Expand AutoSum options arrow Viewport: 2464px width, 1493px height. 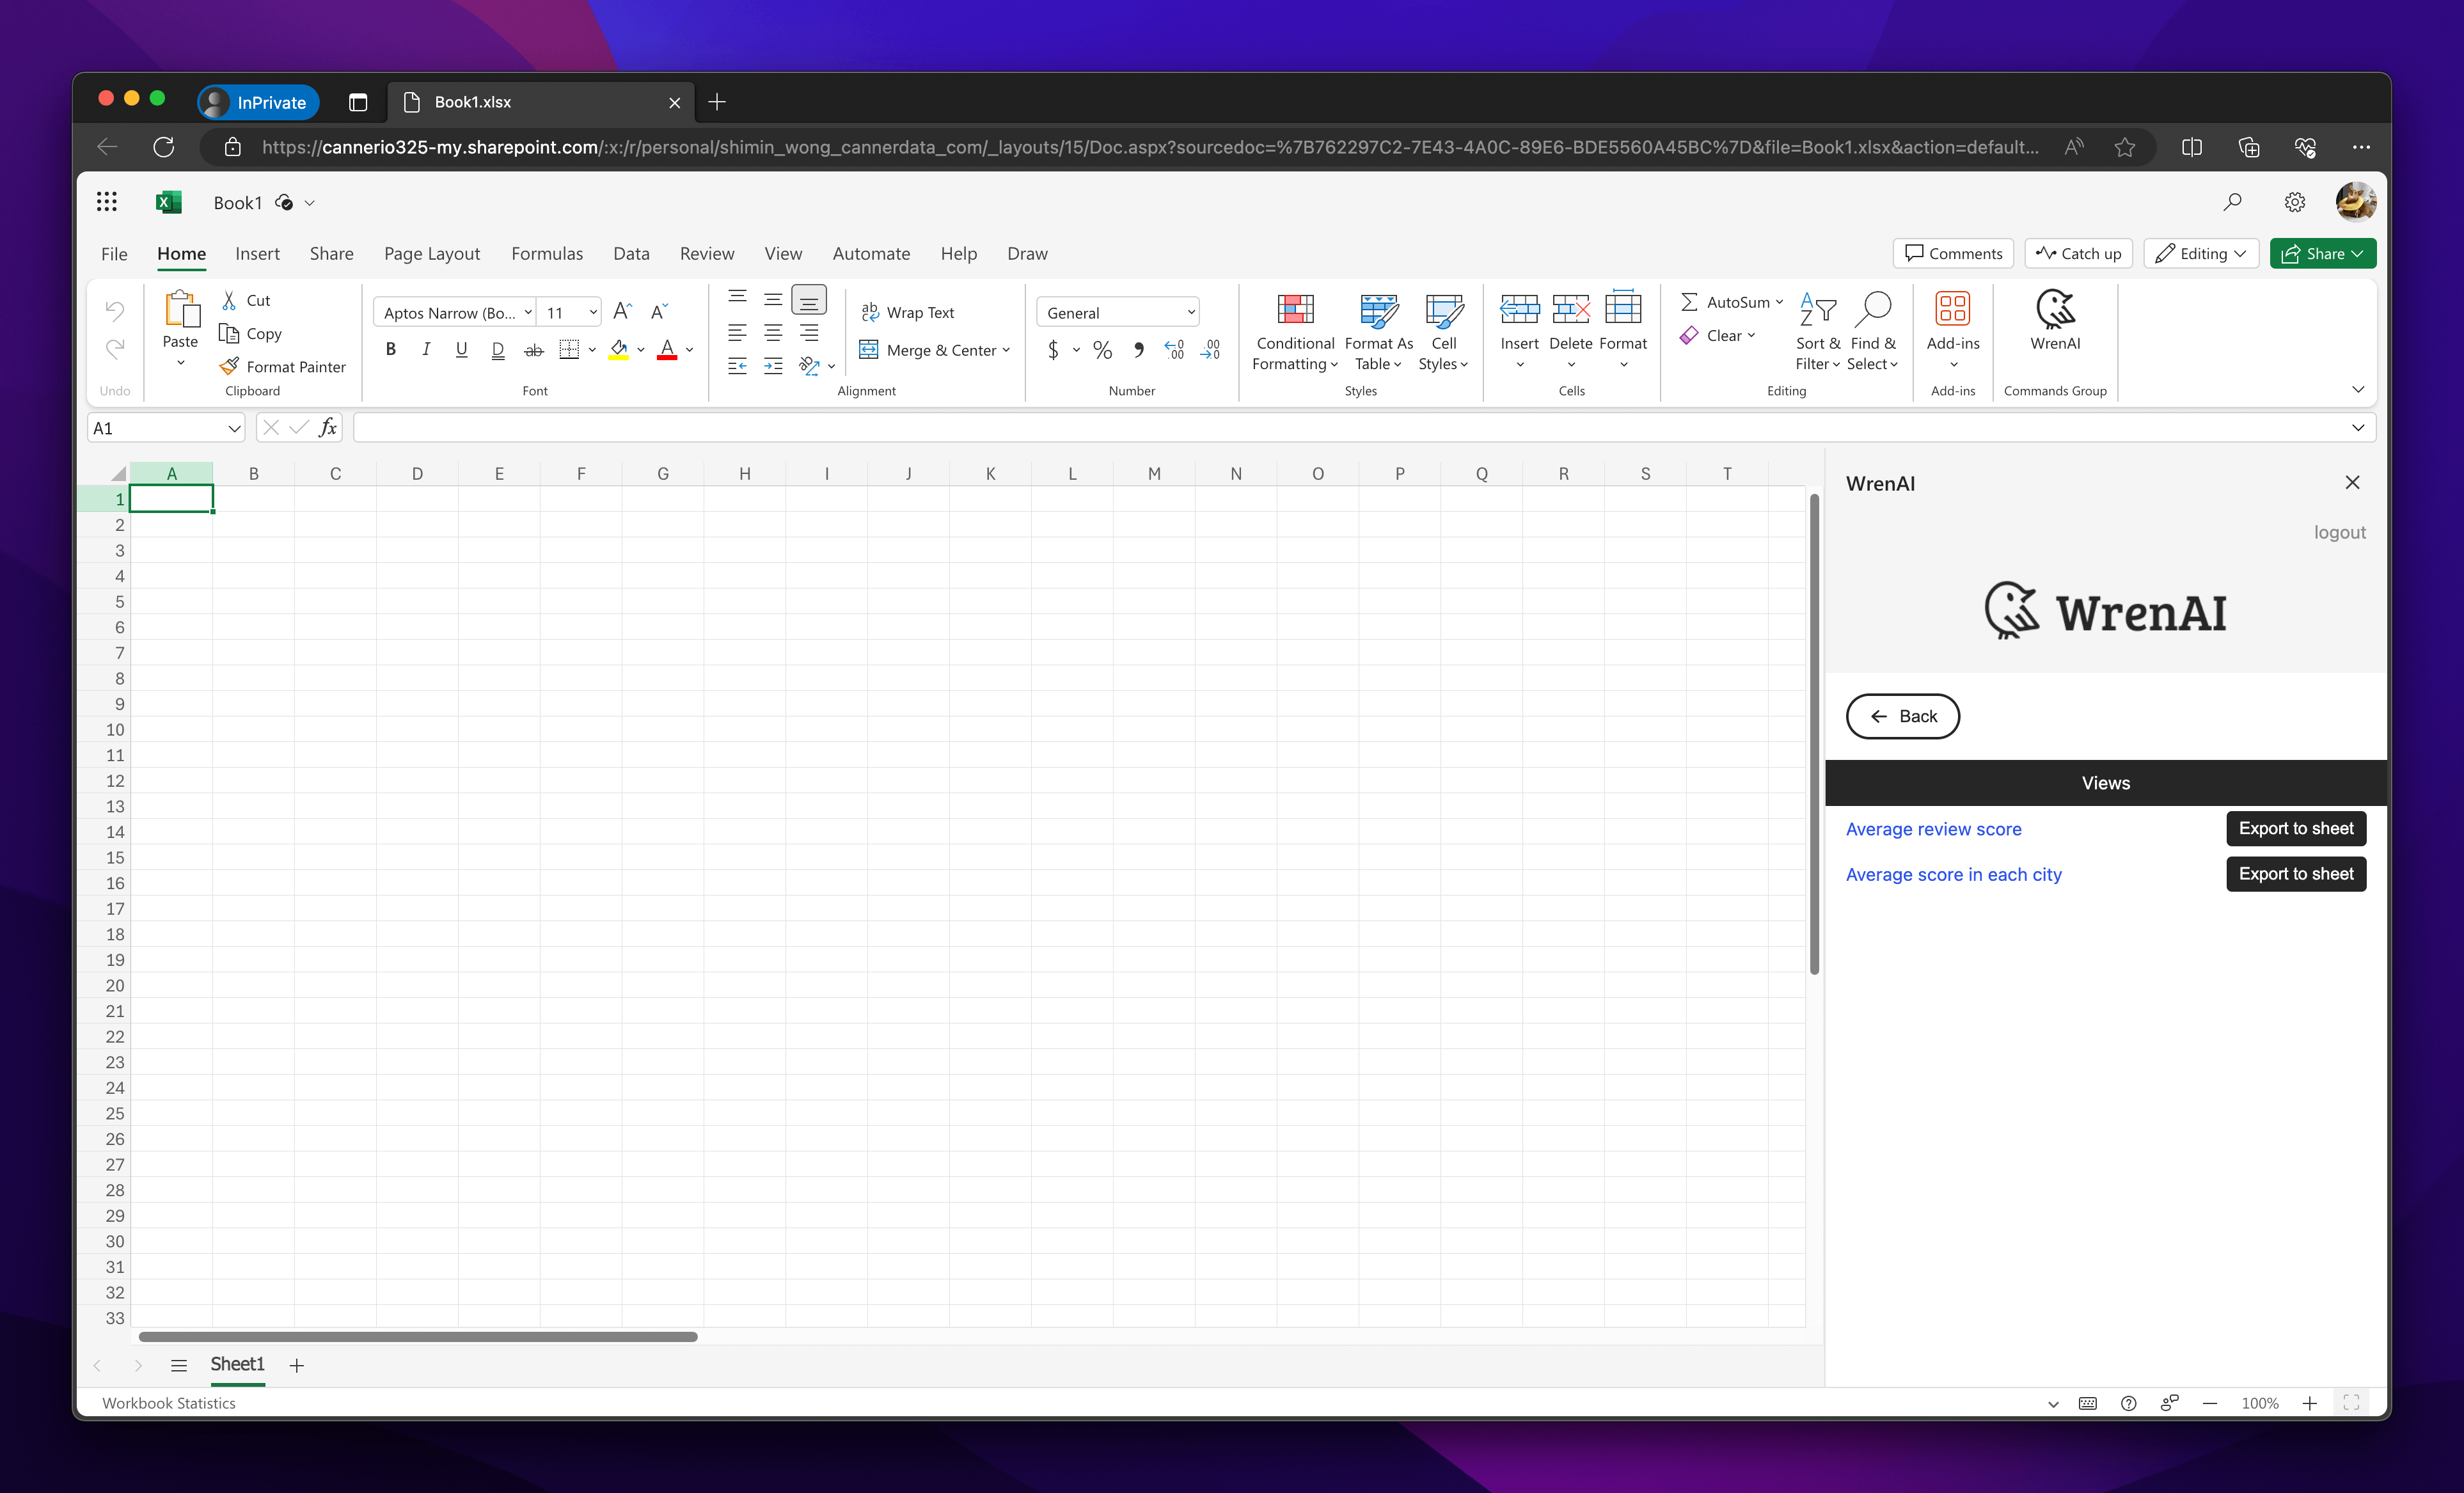pos(1779,302)
